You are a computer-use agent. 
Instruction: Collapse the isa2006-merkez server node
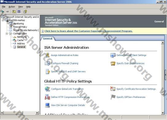point(3,20)
